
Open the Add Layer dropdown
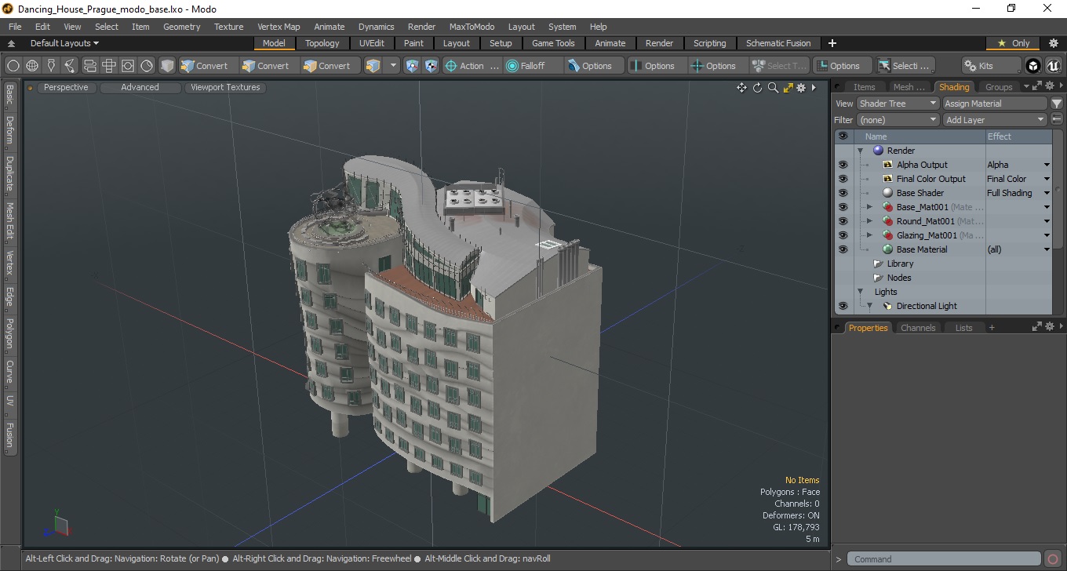click(x=995, y=120)
